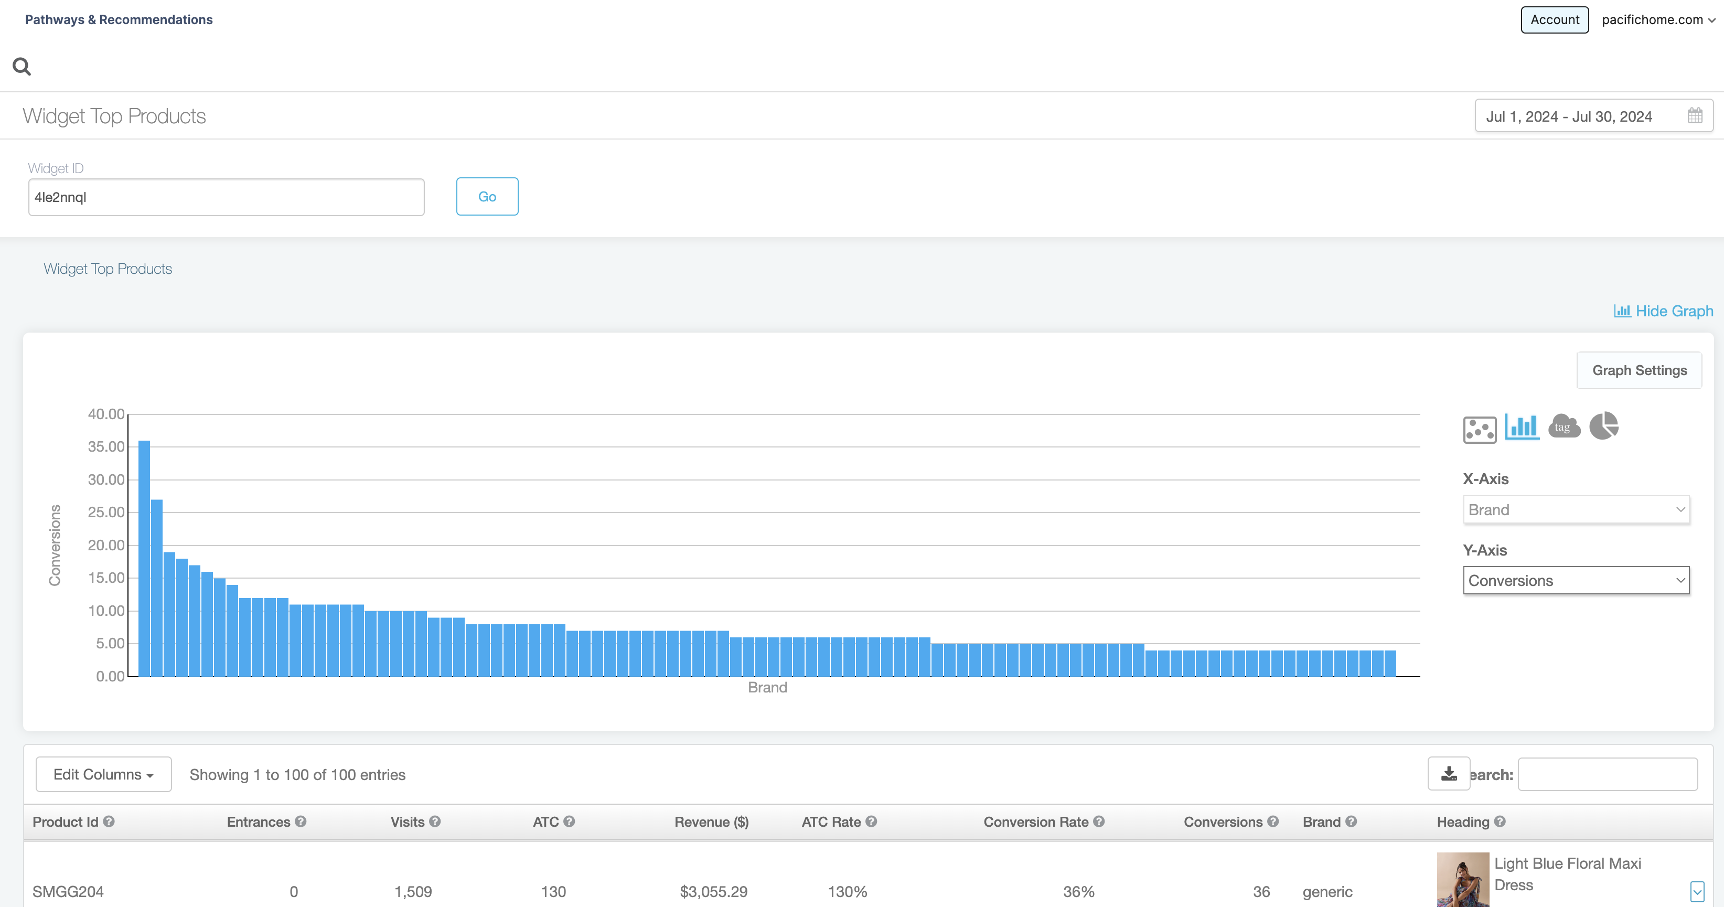Screen dimensions: 1724x907
Task: Open the Edit Columns dropdown
Action: click(x=104, y=774)
